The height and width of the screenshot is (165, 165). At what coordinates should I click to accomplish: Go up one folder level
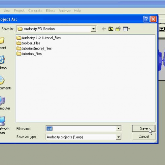point(111,29)
